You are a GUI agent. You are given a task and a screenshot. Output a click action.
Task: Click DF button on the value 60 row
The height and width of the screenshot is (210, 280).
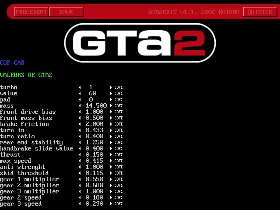coord(119,93)
